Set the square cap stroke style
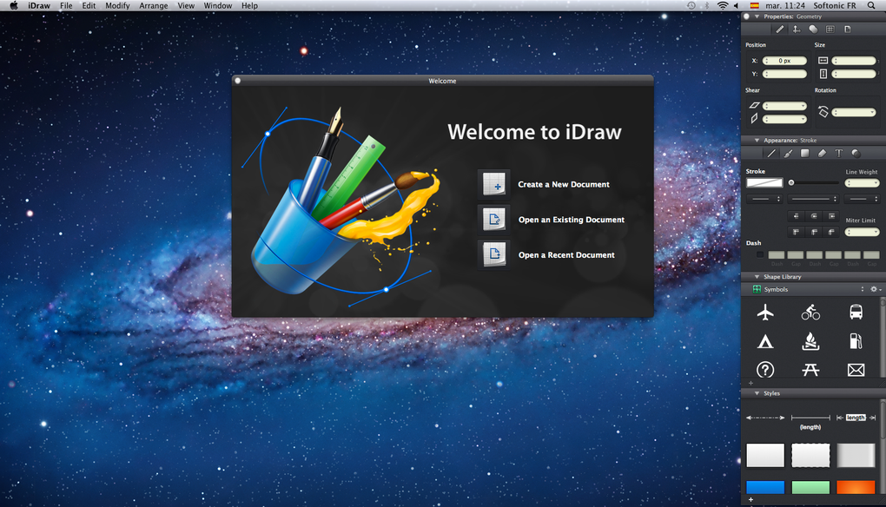The width and height of the screenshot is (886, 507). click(x=831, y=215)
